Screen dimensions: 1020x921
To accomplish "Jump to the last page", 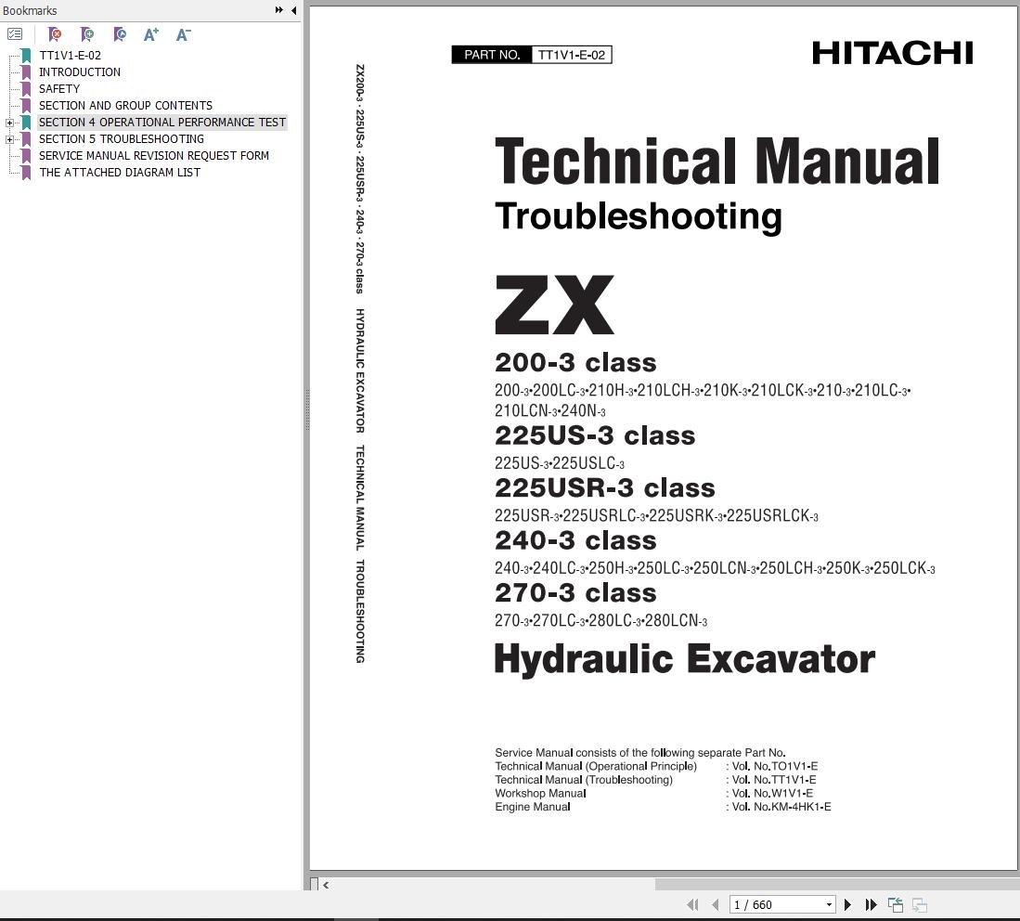I will 871,904.
